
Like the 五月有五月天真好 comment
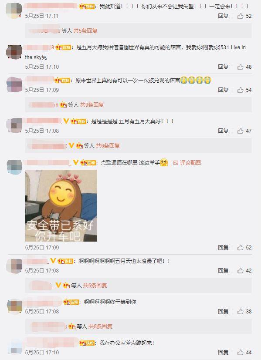click(x=241, y=131)
